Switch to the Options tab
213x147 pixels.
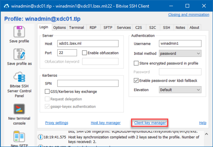[60, 27]
